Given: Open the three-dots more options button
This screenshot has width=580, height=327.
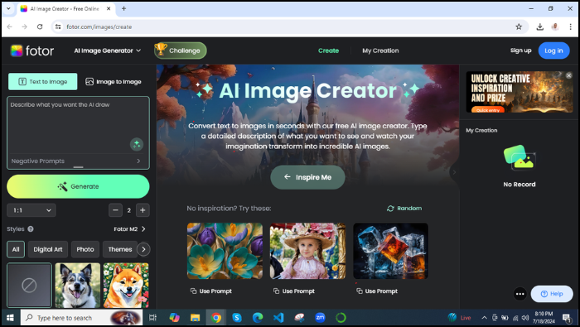Looking at the screenshot, I should click(x=520, y=294).
